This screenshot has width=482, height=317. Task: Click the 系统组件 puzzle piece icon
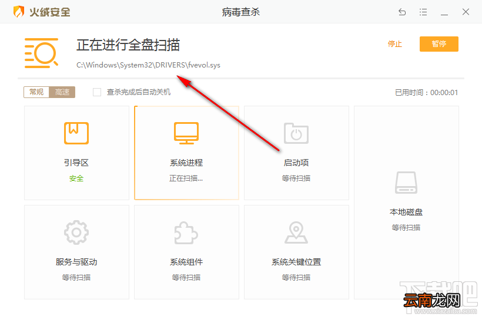(186, 232)
